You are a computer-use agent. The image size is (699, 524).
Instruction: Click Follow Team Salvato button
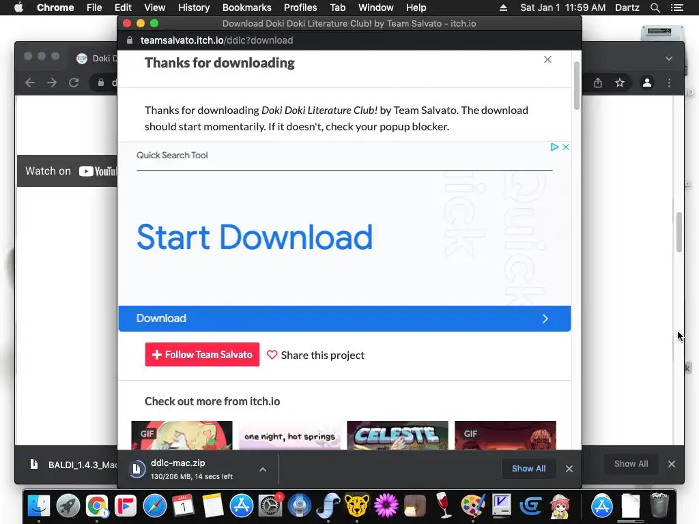202,355
